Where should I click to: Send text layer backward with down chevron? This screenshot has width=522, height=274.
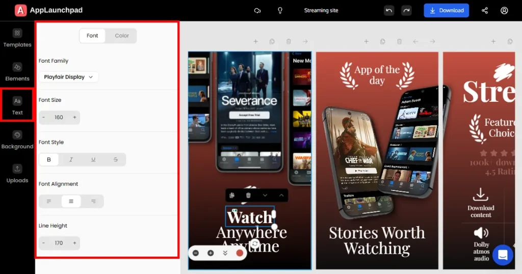click(x=265, y=195)
